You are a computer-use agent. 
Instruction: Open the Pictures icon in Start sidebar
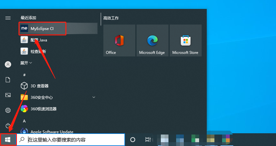(x=8, y=95)
